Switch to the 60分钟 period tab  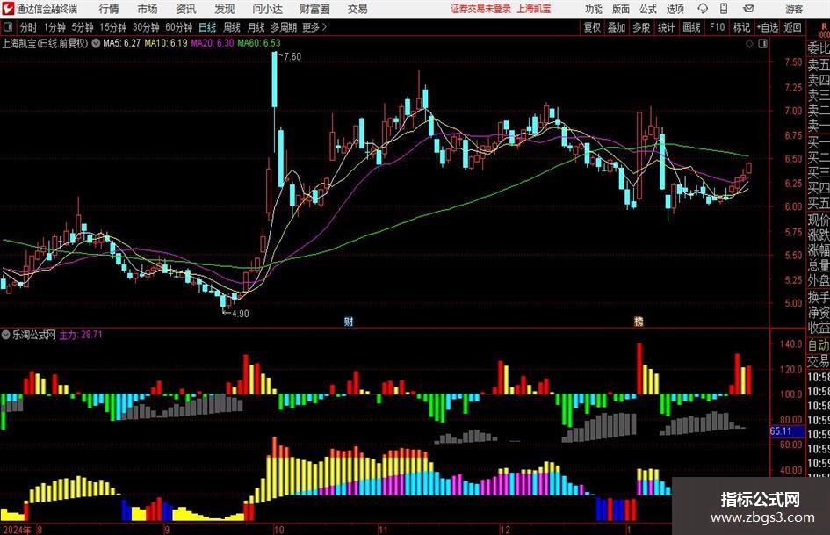pyautogui.click(x=179, y=27)
